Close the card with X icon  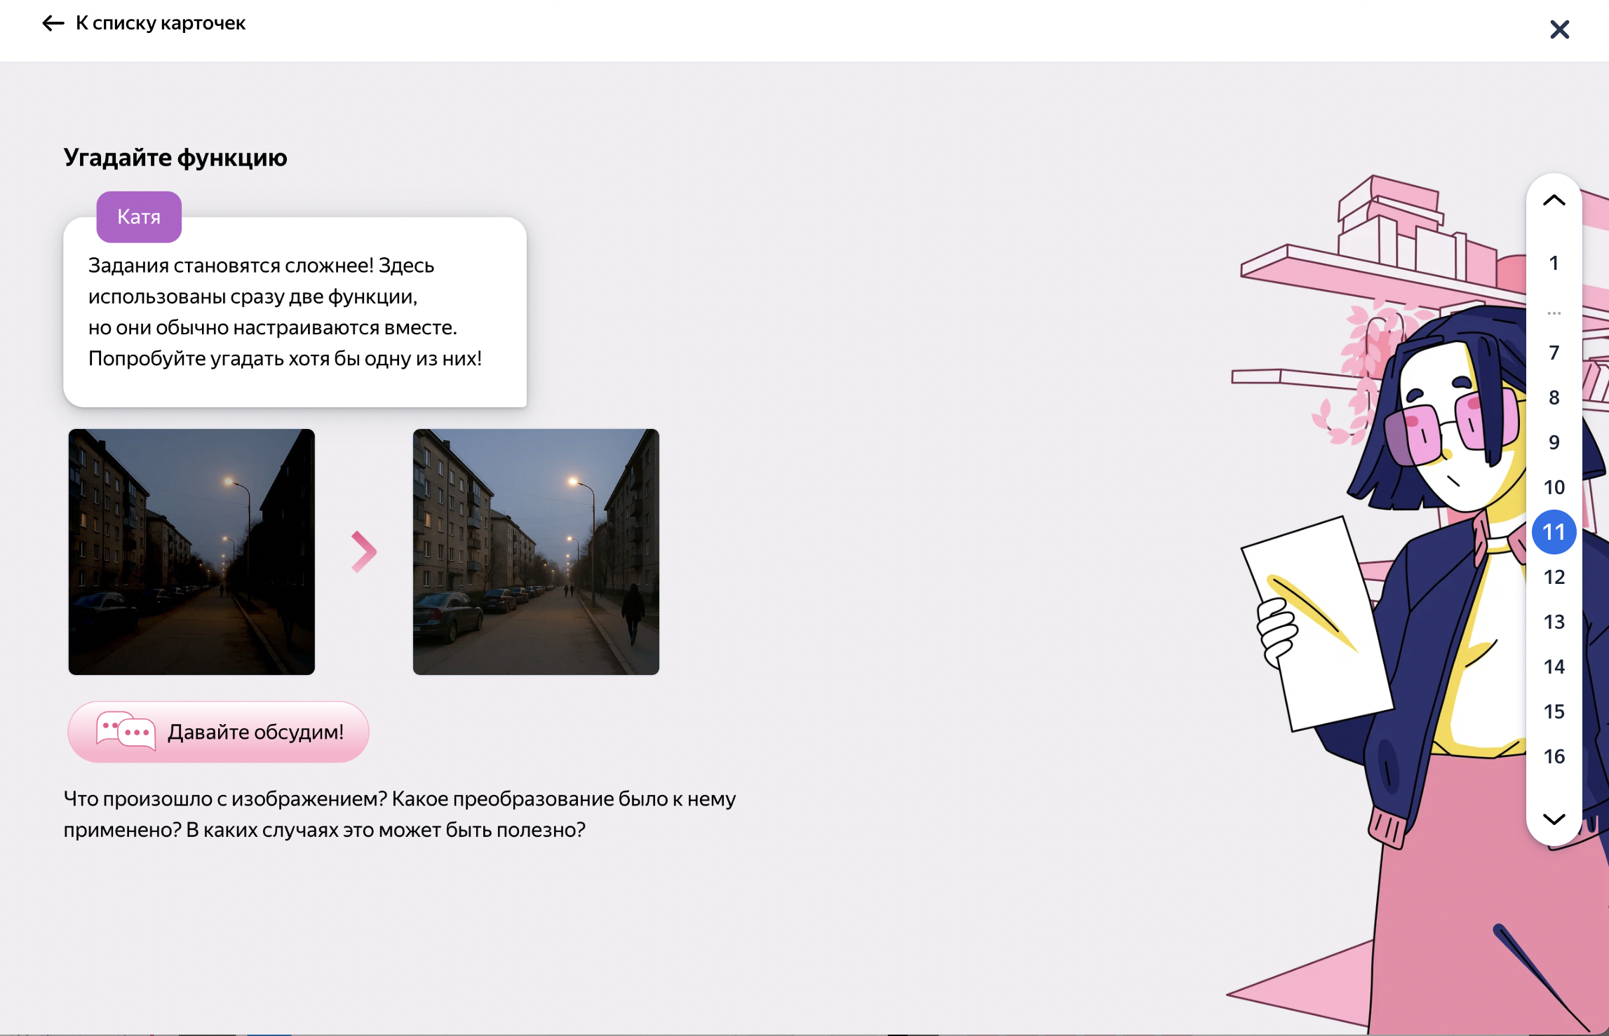1559,29
